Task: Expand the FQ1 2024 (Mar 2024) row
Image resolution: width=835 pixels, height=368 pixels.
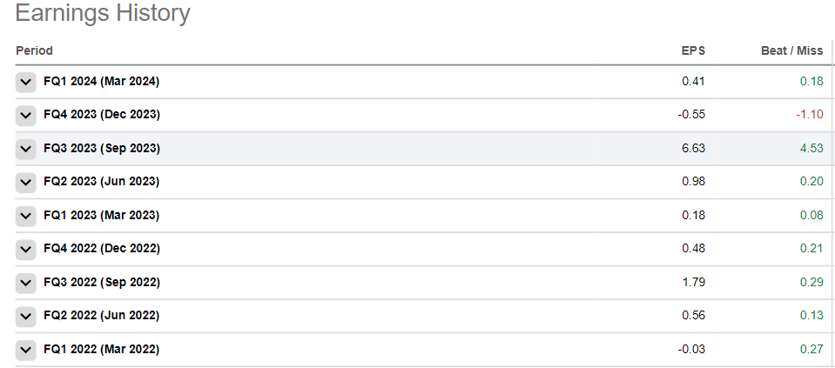Action: 26,82
